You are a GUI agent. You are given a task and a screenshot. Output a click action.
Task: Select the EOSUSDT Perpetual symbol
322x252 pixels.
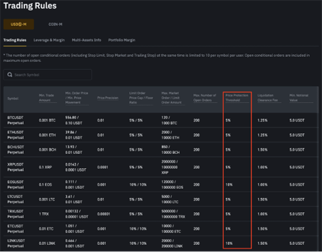15,185
